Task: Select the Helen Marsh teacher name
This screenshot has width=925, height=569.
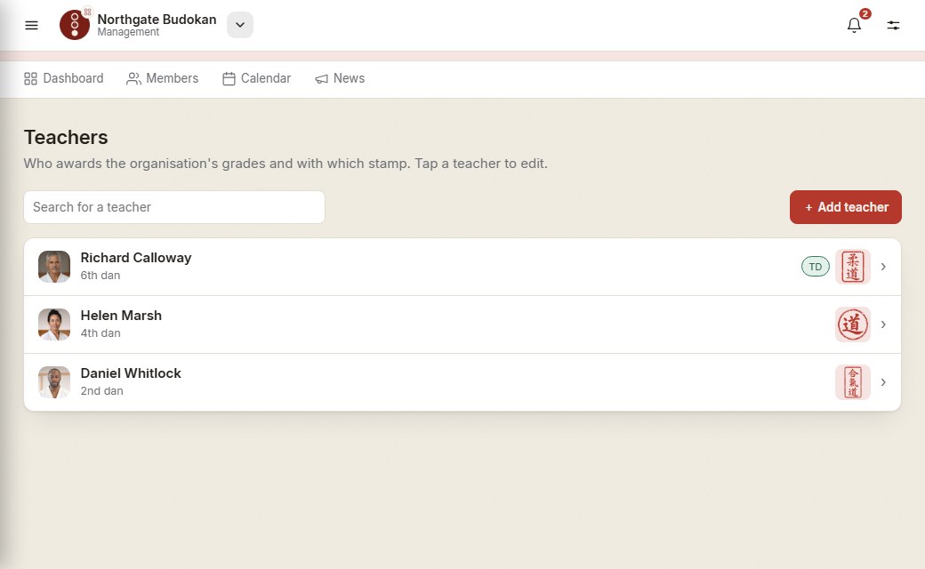Action: (121, 316)
